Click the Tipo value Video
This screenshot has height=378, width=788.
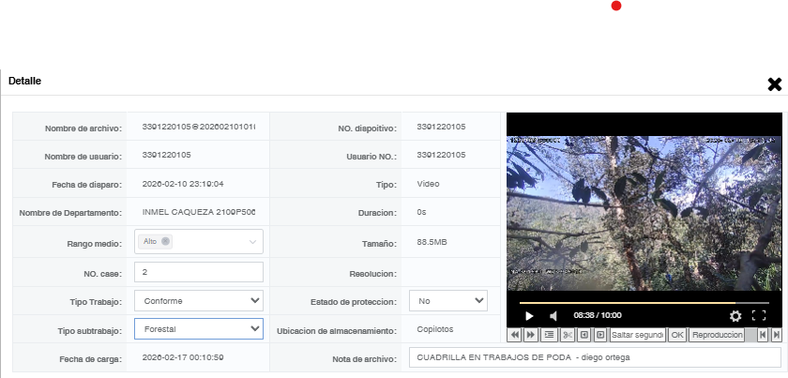(x=428, y=184)
